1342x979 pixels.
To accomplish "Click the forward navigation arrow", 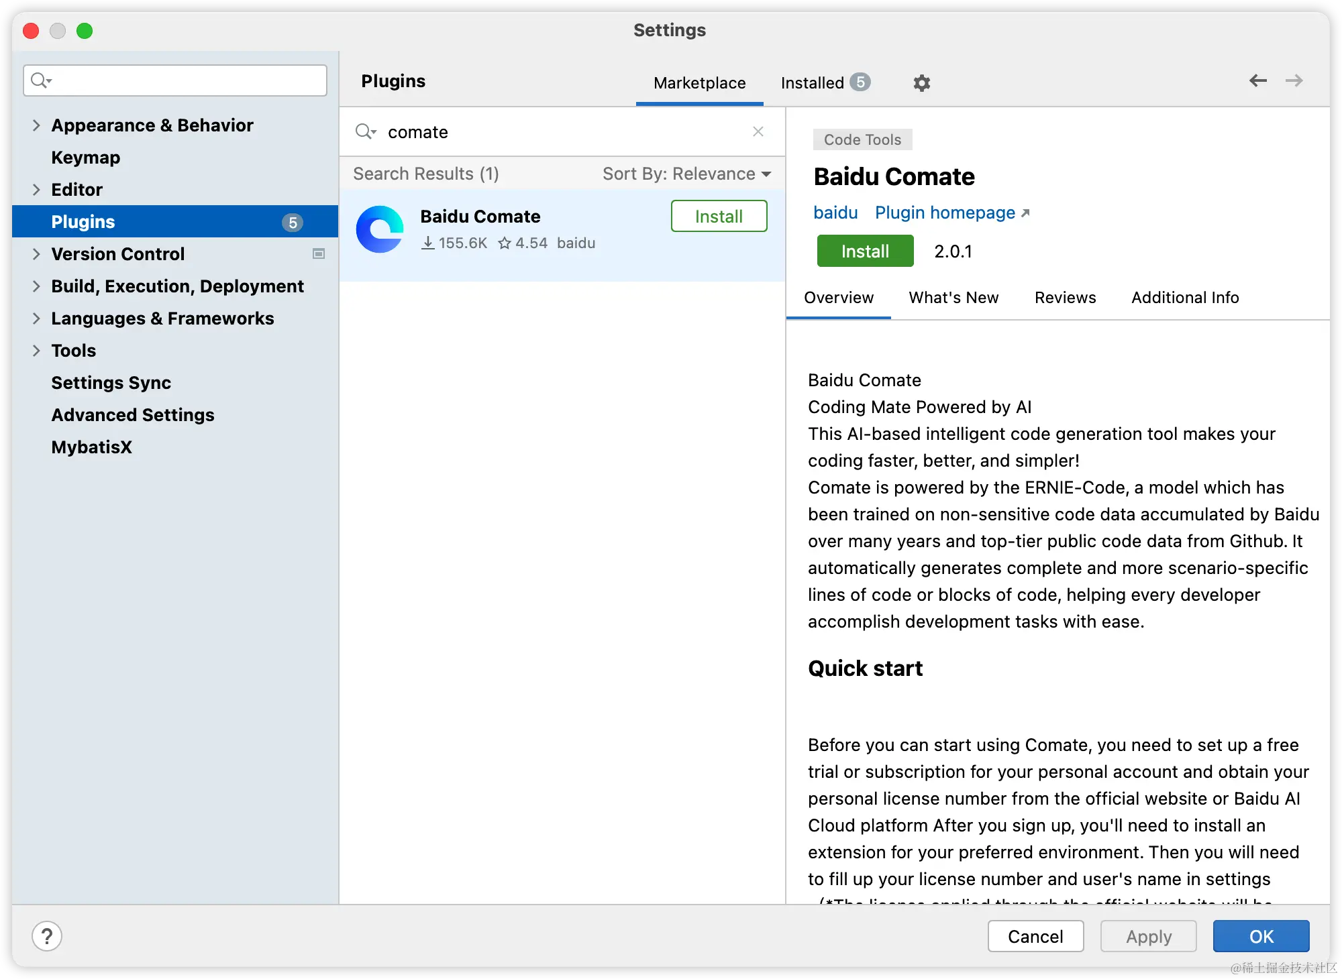I will tap(1294, 81).
